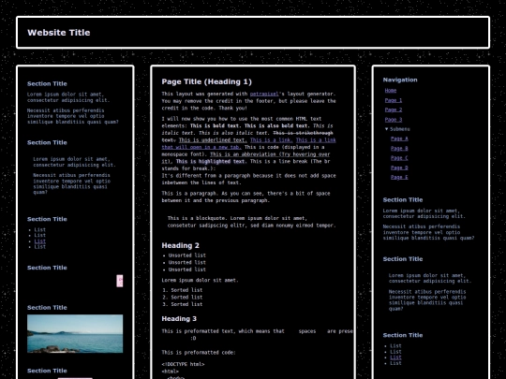Visit Page E from the submenu
The height and width of the screenshot is (379, 506).
(399, 177)
